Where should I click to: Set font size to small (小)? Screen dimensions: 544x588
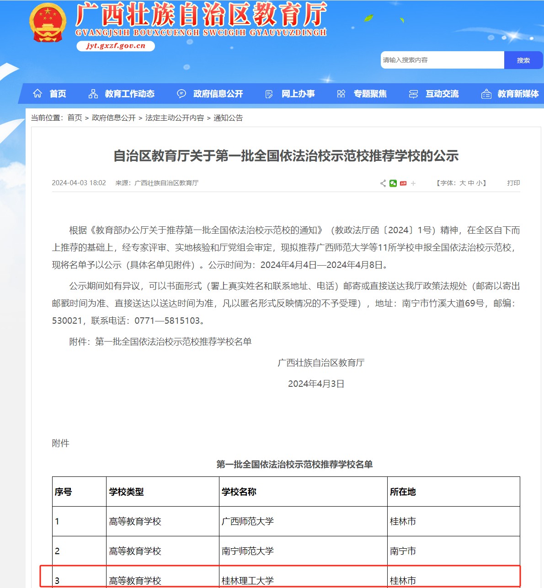click(x=479, y=183)
